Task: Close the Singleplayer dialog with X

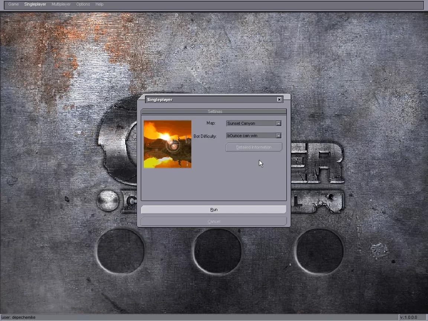Action: (279, 100)
